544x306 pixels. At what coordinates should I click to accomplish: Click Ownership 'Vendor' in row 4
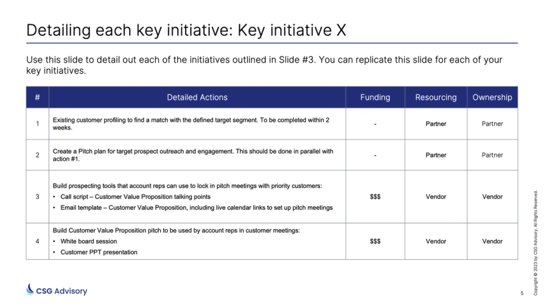[492, 241]
